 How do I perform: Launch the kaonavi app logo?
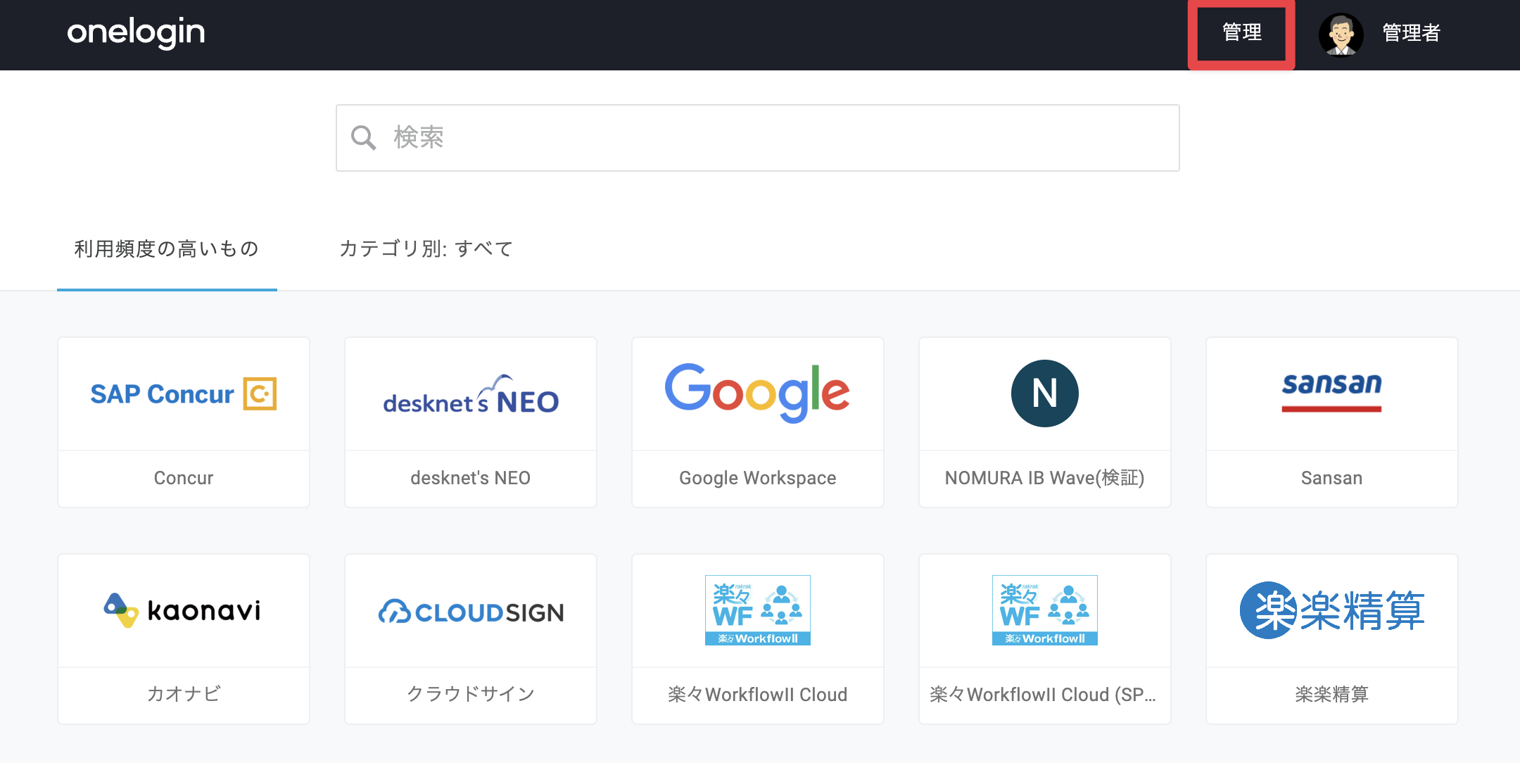(183, 610)
